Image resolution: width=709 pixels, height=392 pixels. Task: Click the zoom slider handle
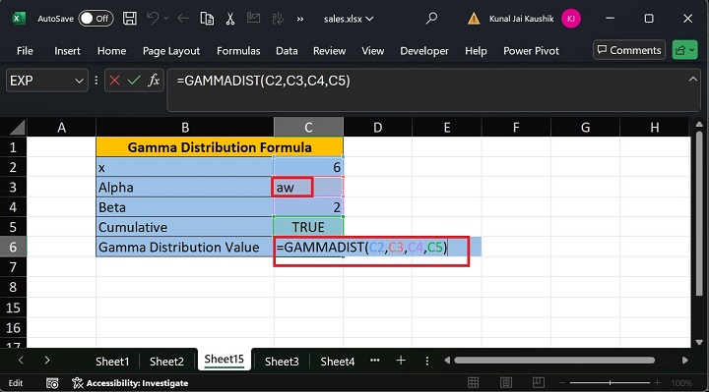[610, 383]
